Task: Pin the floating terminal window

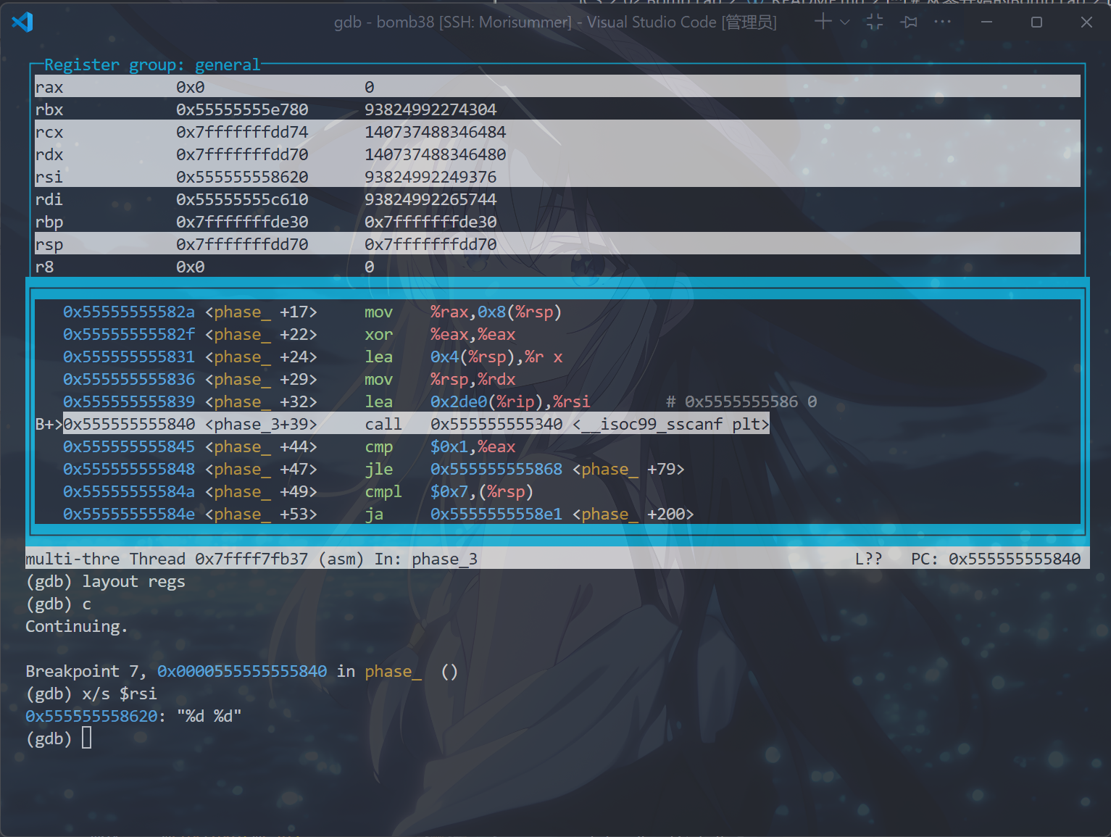Action: (909, 22)
